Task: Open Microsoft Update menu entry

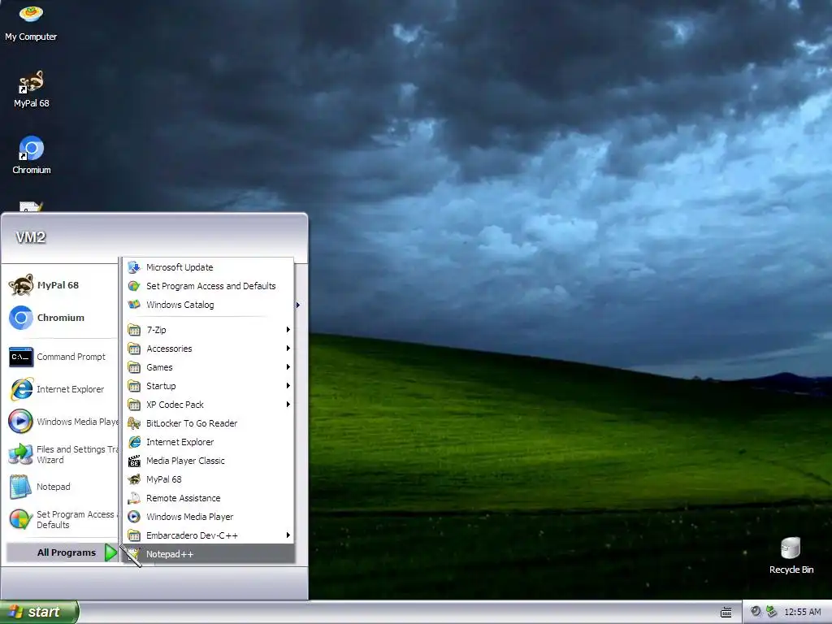Action: pos(209,266)
